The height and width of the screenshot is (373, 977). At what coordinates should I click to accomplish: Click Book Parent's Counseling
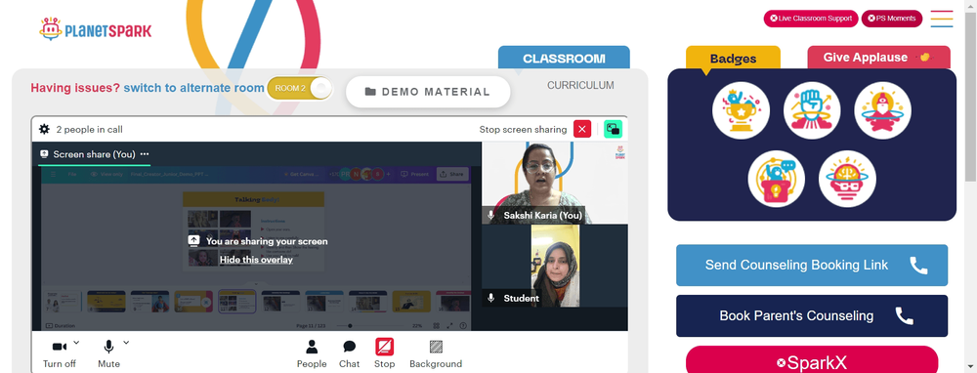pos(812,315)
